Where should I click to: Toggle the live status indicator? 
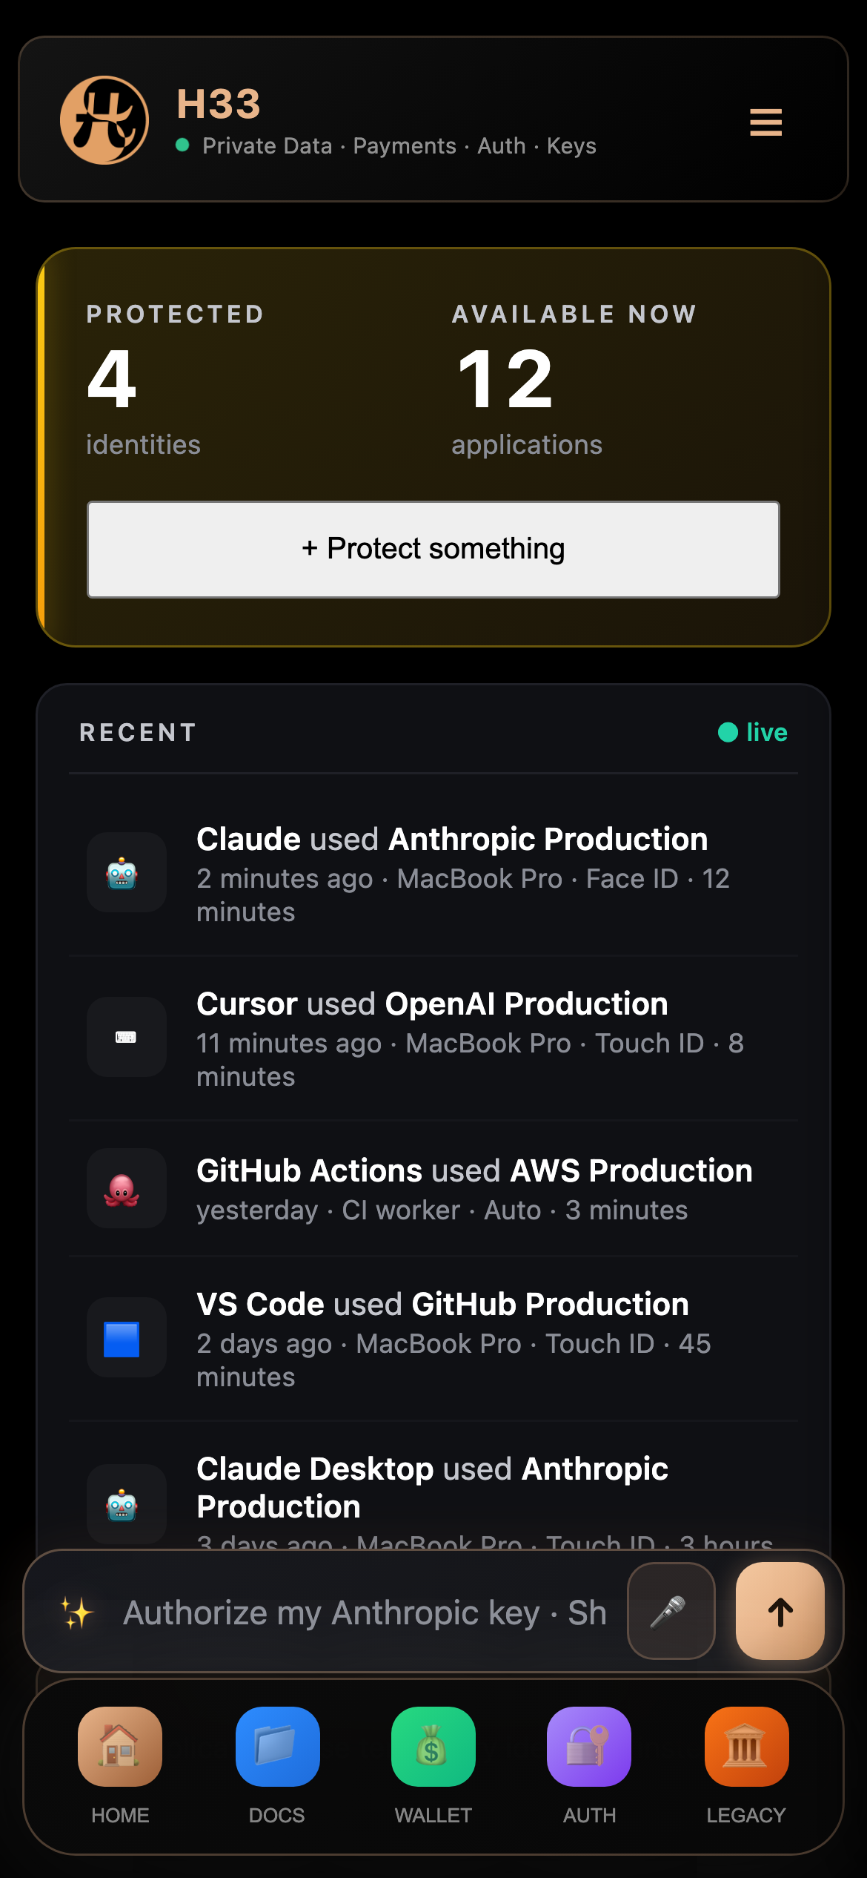pyautogui.click(x=753, y=732)
